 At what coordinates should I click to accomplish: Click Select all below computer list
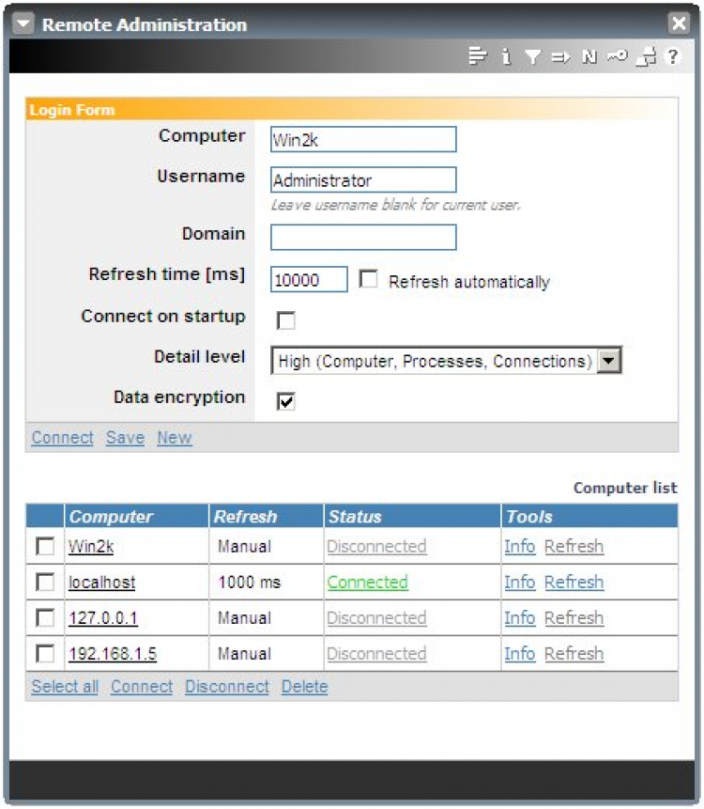click(65, 686)
